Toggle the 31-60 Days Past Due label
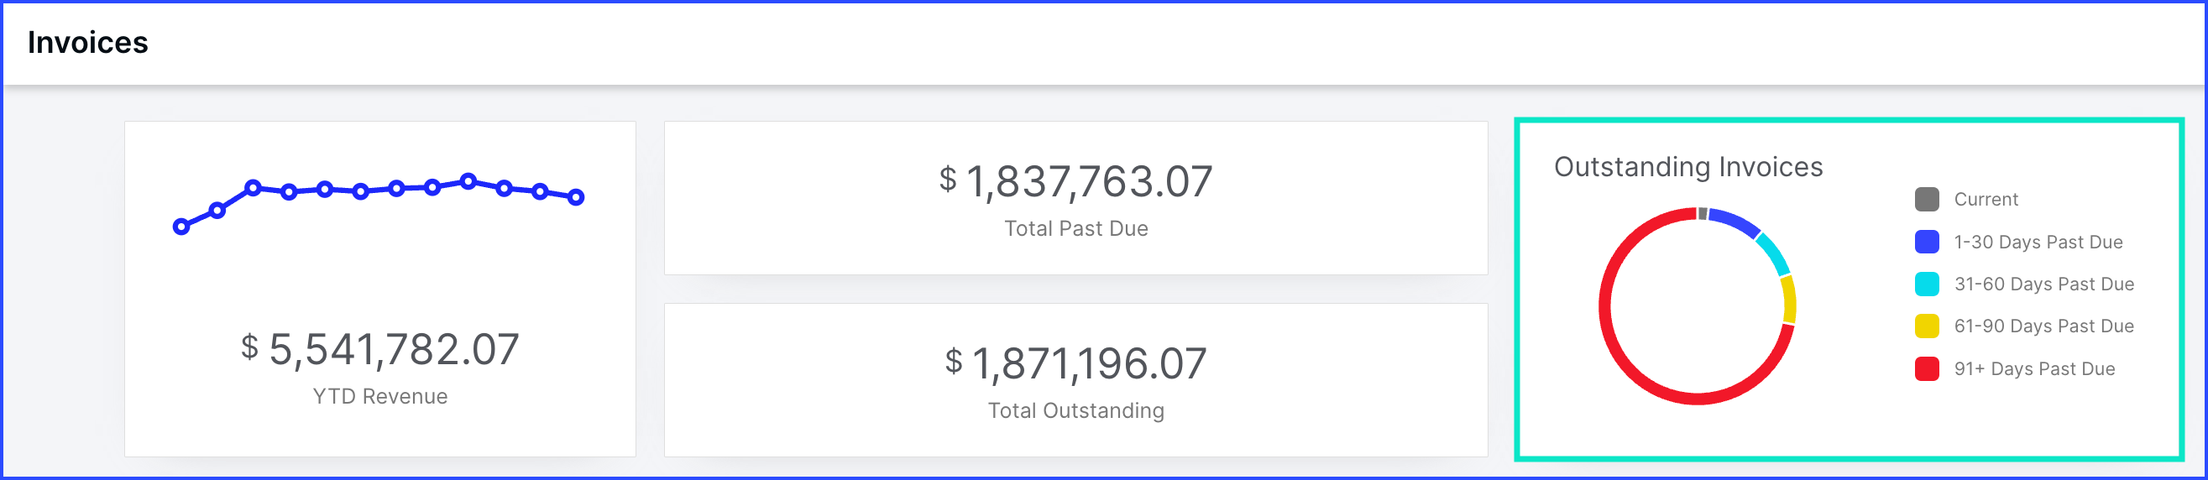The image size is (2208, 480). pyautogui.click(x=2044, y=284)
